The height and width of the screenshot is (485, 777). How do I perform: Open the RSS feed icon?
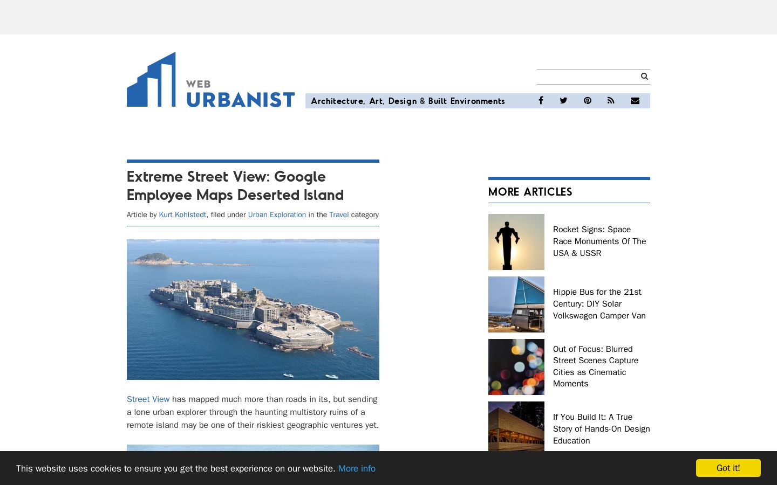coord(611,101)
